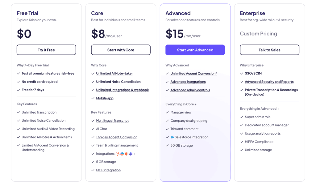
Task: Click checkmark beside No credit card required
Action: (19, 82)
